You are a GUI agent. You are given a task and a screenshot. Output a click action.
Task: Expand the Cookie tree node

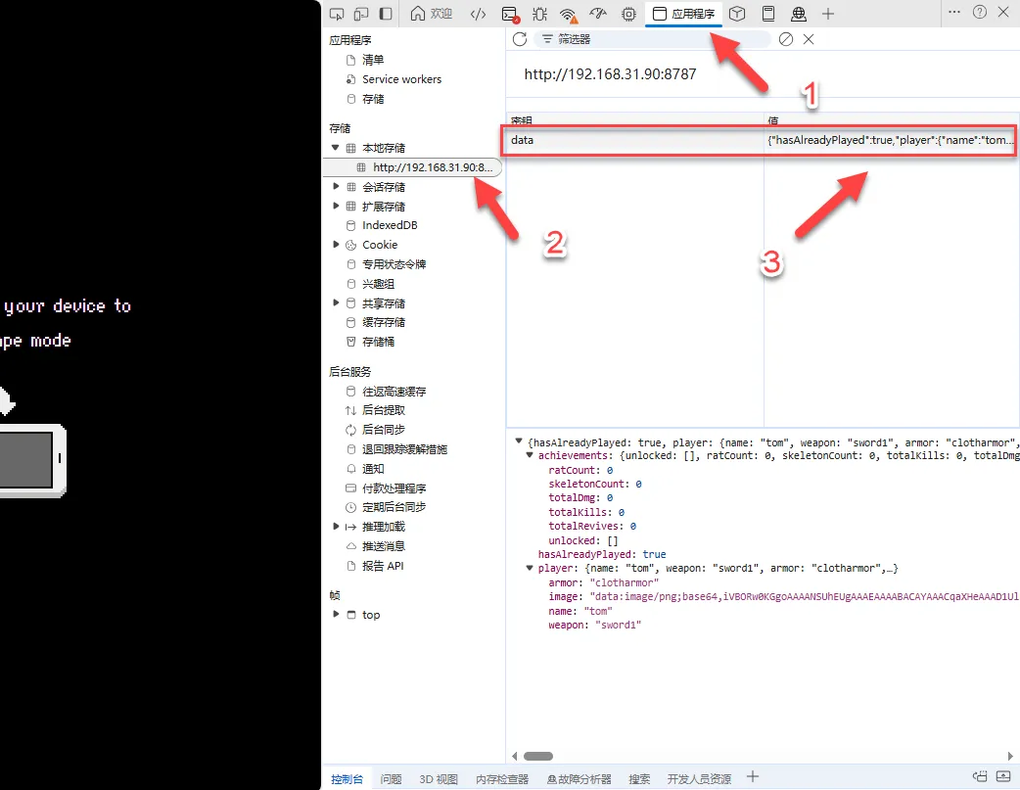(338, 245)
